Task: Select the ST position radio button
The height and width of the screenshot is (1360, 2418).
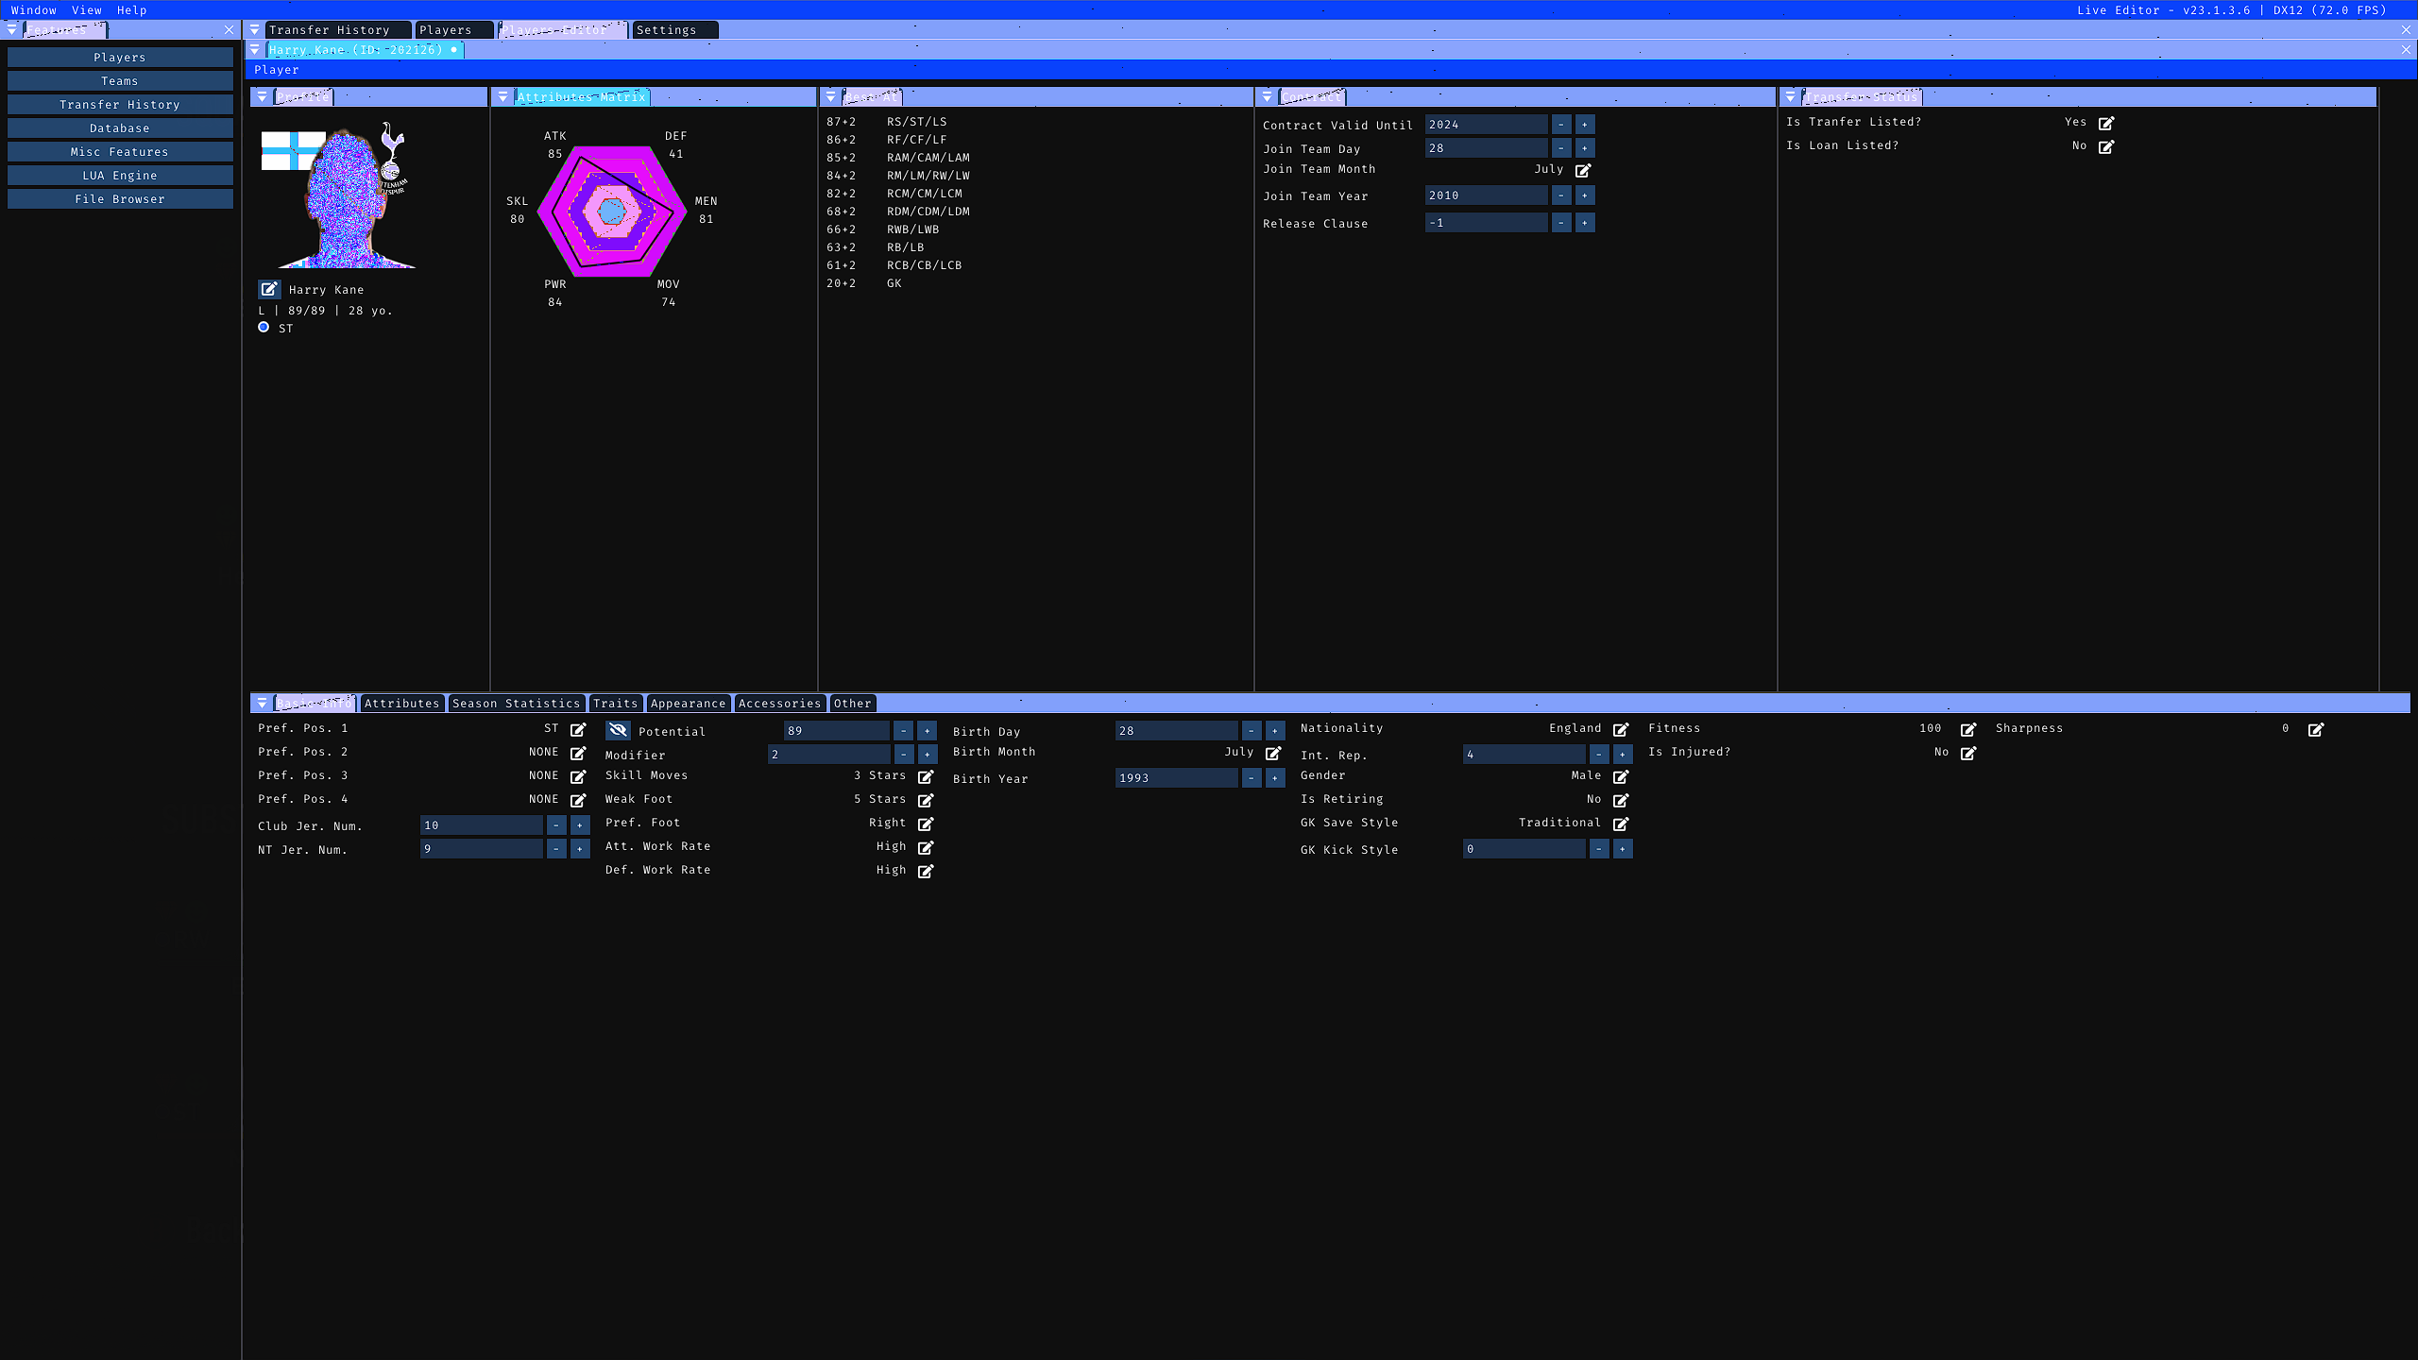Action: click(x=264, y=327)
